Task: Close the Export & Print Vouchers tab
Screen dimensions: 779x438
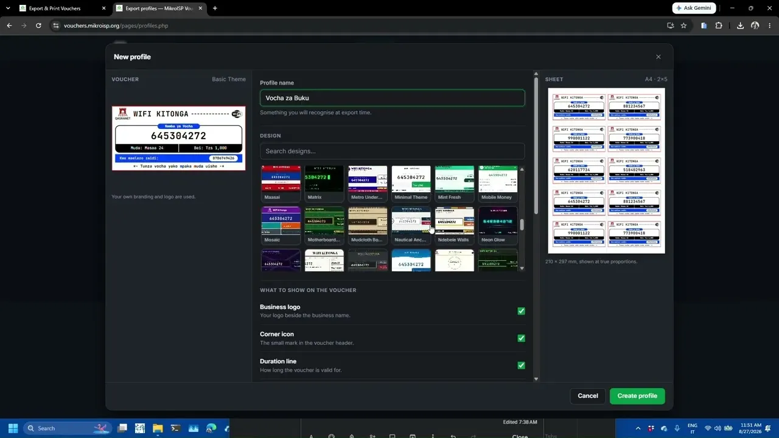Action: (x=103, y=9)
